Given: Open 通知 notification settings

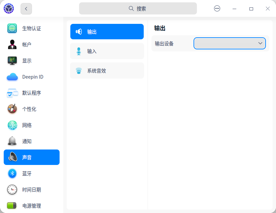Looking at the screenshot, I should click(x=12, y=141).
